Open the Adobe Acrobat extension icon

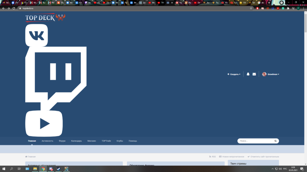click(278, 8)
